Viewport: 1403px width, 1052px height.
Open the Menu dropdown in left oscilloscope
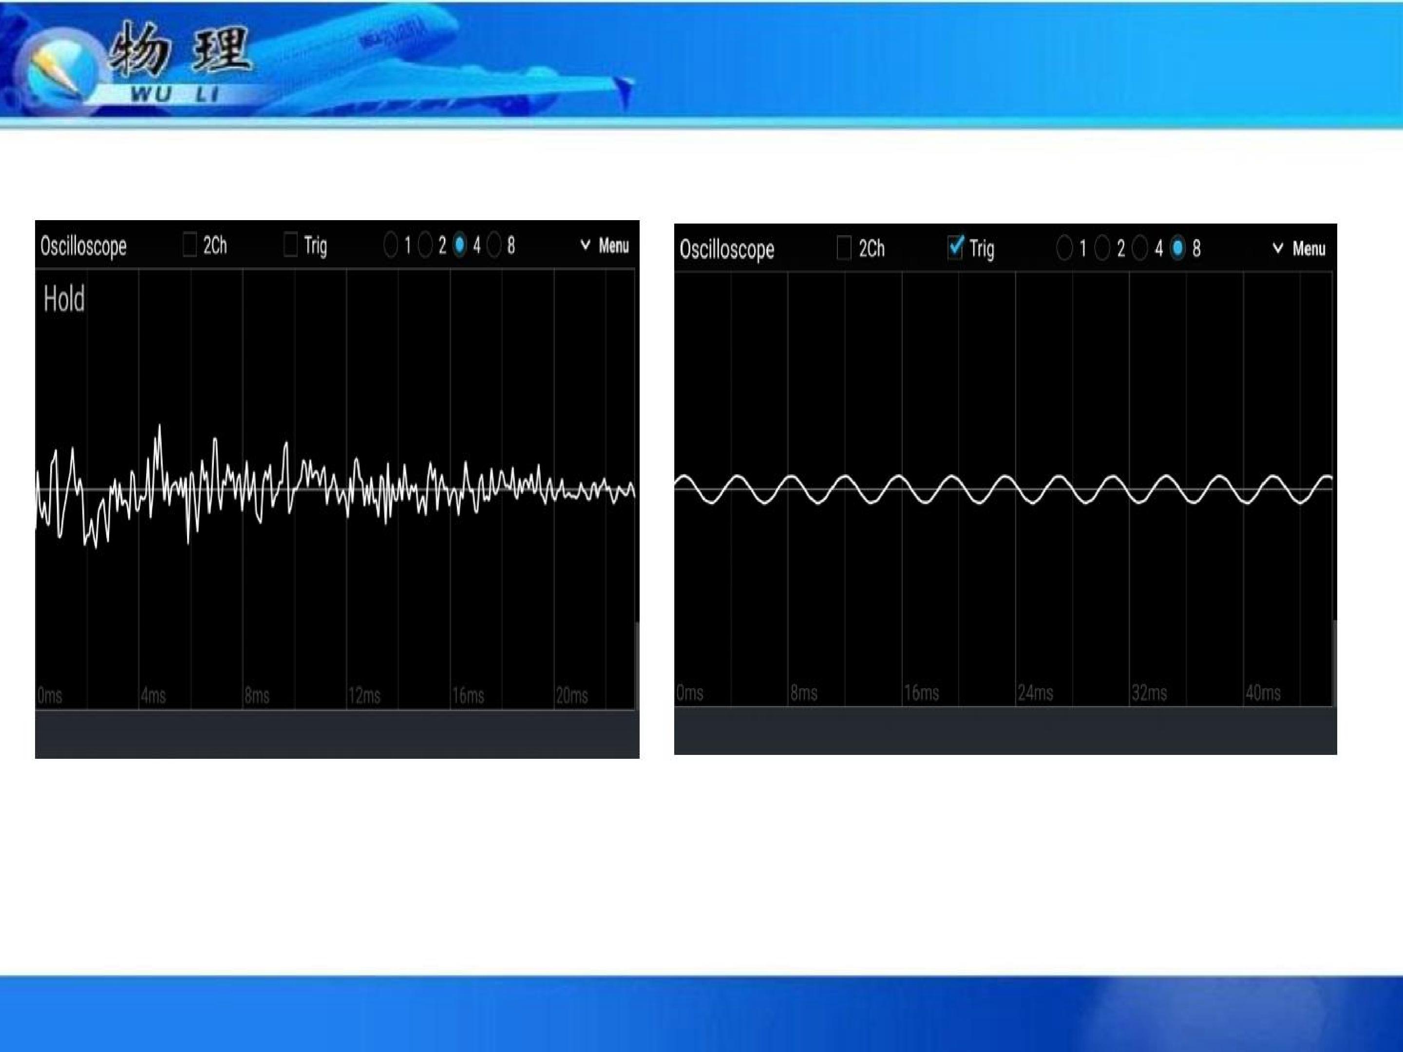point(605,245)
